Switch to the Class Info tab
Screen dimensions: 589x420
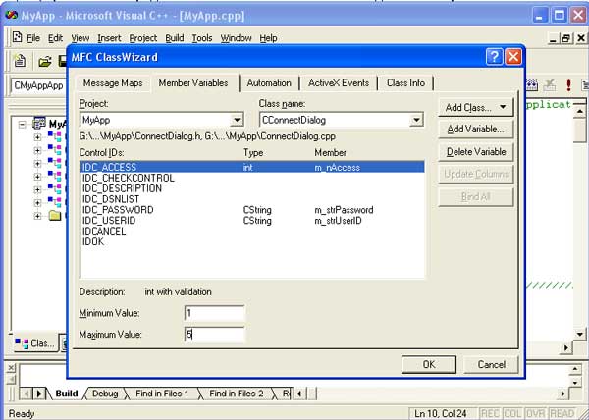pyautogui.click(x=405, y=83)
